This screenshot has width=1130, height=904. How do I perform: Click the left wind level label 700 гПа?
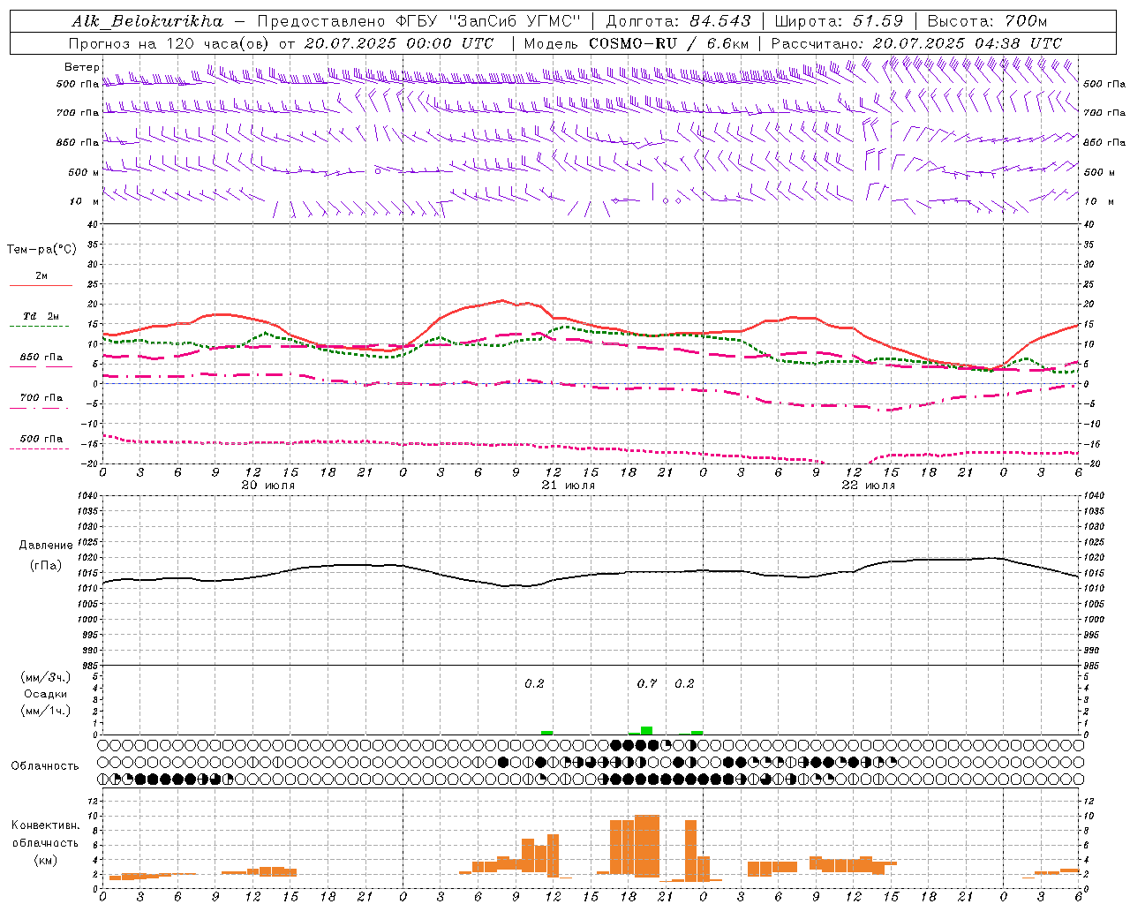[x=78, y=113]
